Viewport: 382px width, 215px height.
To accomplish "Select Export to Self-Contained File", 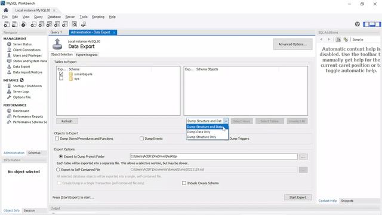I will click(58, 170).
